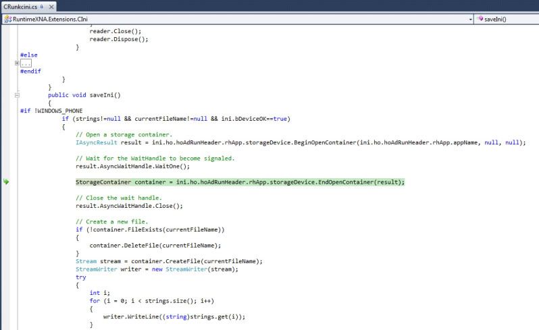The width and height of the screenshot is (539, 330).
Task: Place cursor on highlighted StorageContainer line
Action: 240,182
